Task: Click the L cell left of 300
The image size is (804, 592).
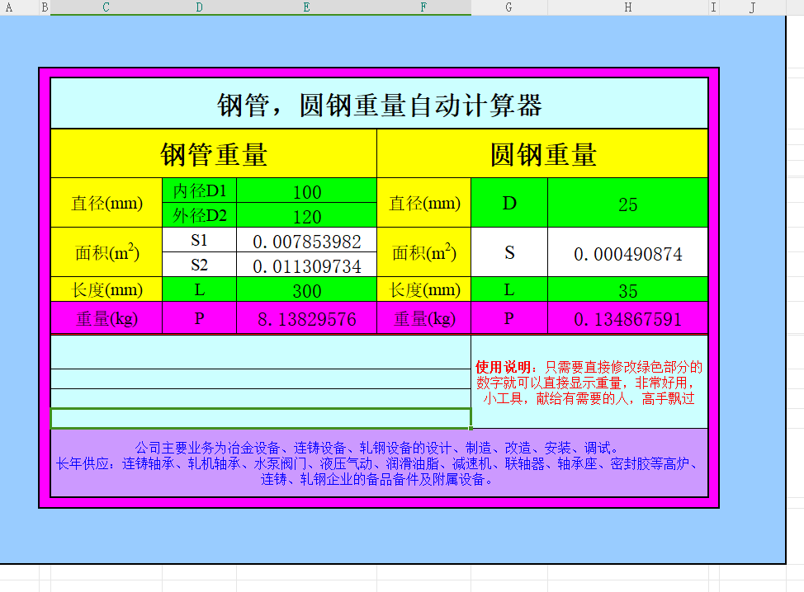Action: [x=200, y=290]
